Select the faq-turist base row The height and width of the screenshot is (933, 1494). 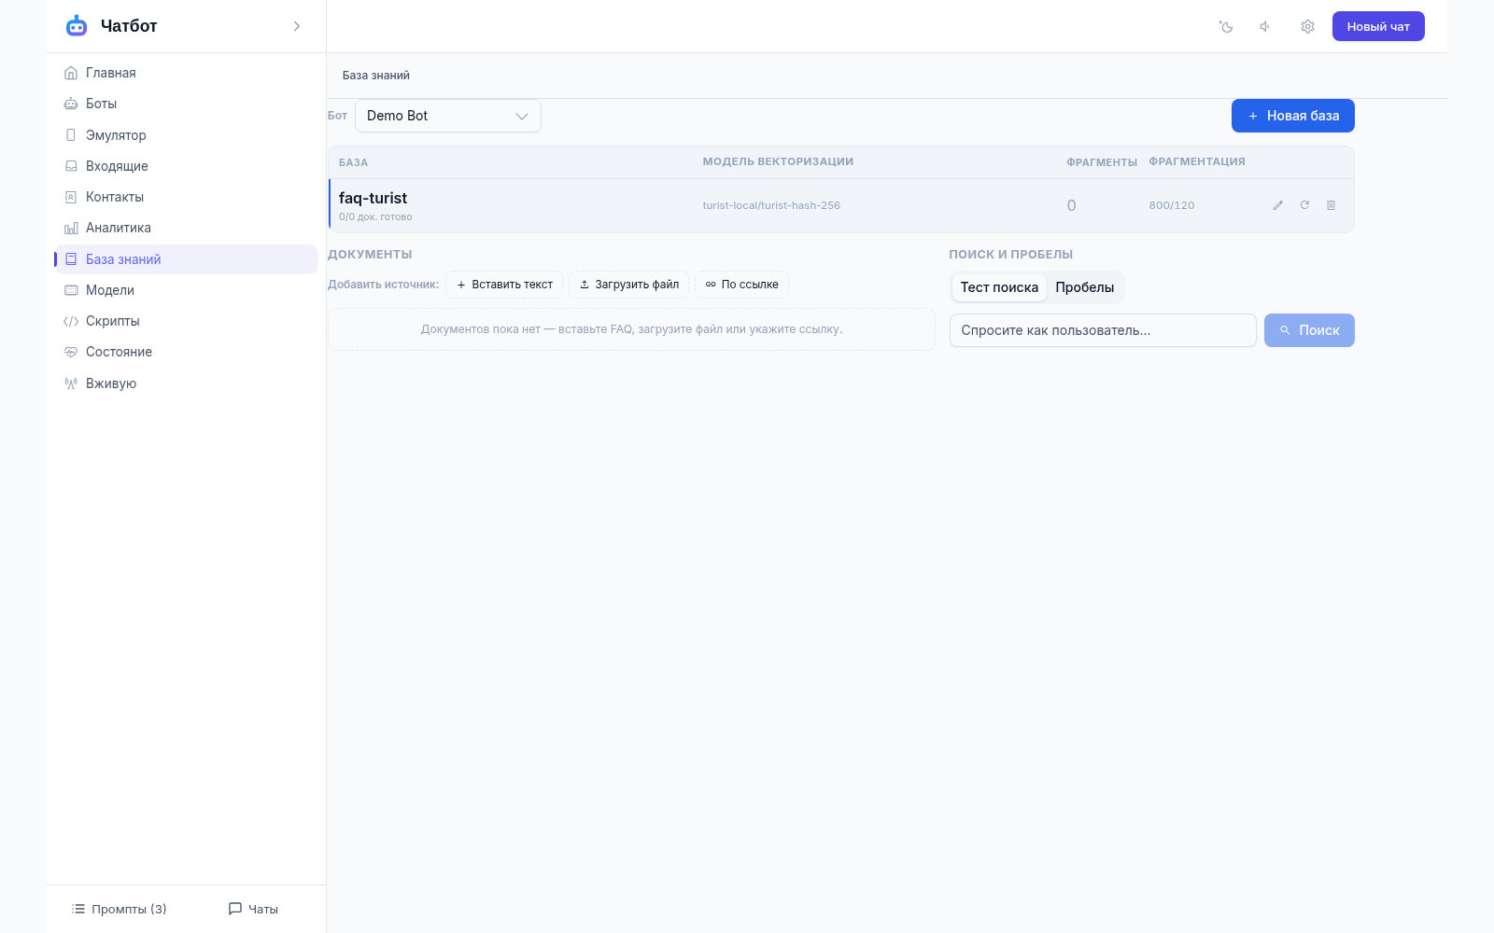840,205
